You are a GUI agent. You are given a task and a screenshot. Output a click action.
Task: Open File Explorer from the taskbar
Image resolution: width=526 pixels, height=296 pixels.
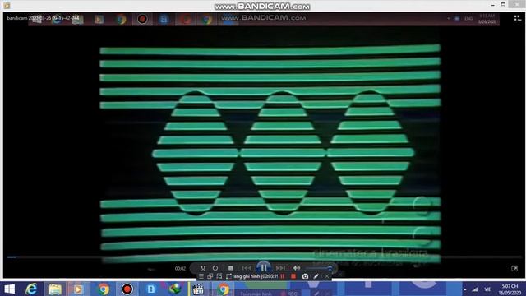point(55,289)
